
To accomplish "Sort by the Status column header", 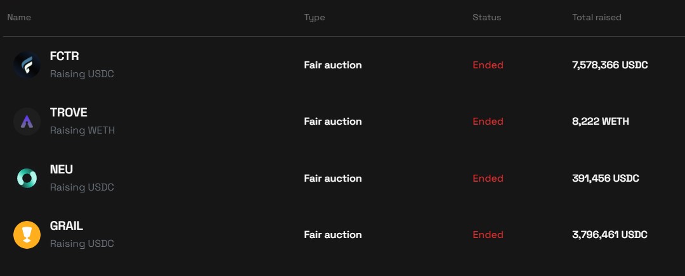I will click(486, 18).
